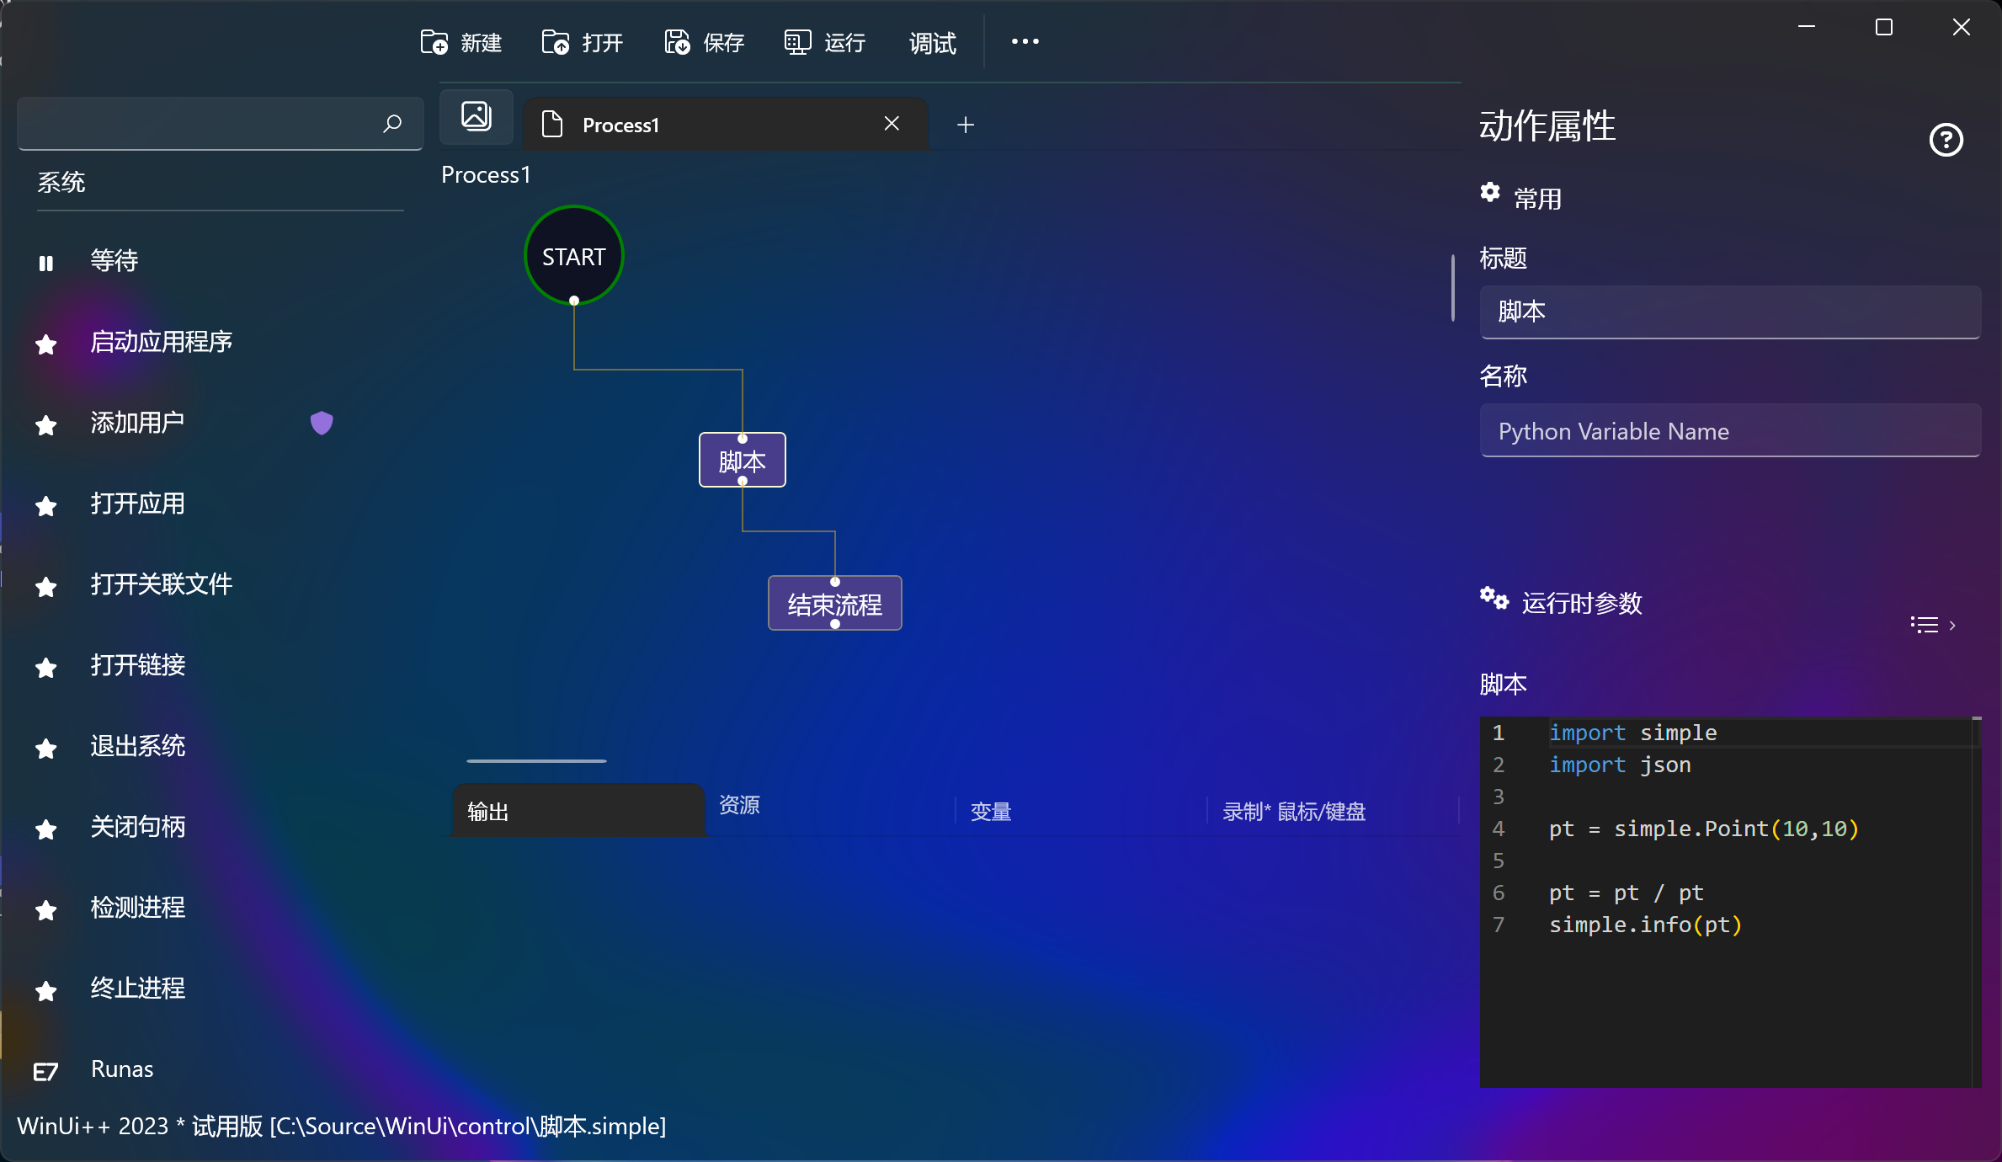Viewport: 2002px width, 1162px height.
Task: Run the process using the 运行 icon
Action: 796,41
